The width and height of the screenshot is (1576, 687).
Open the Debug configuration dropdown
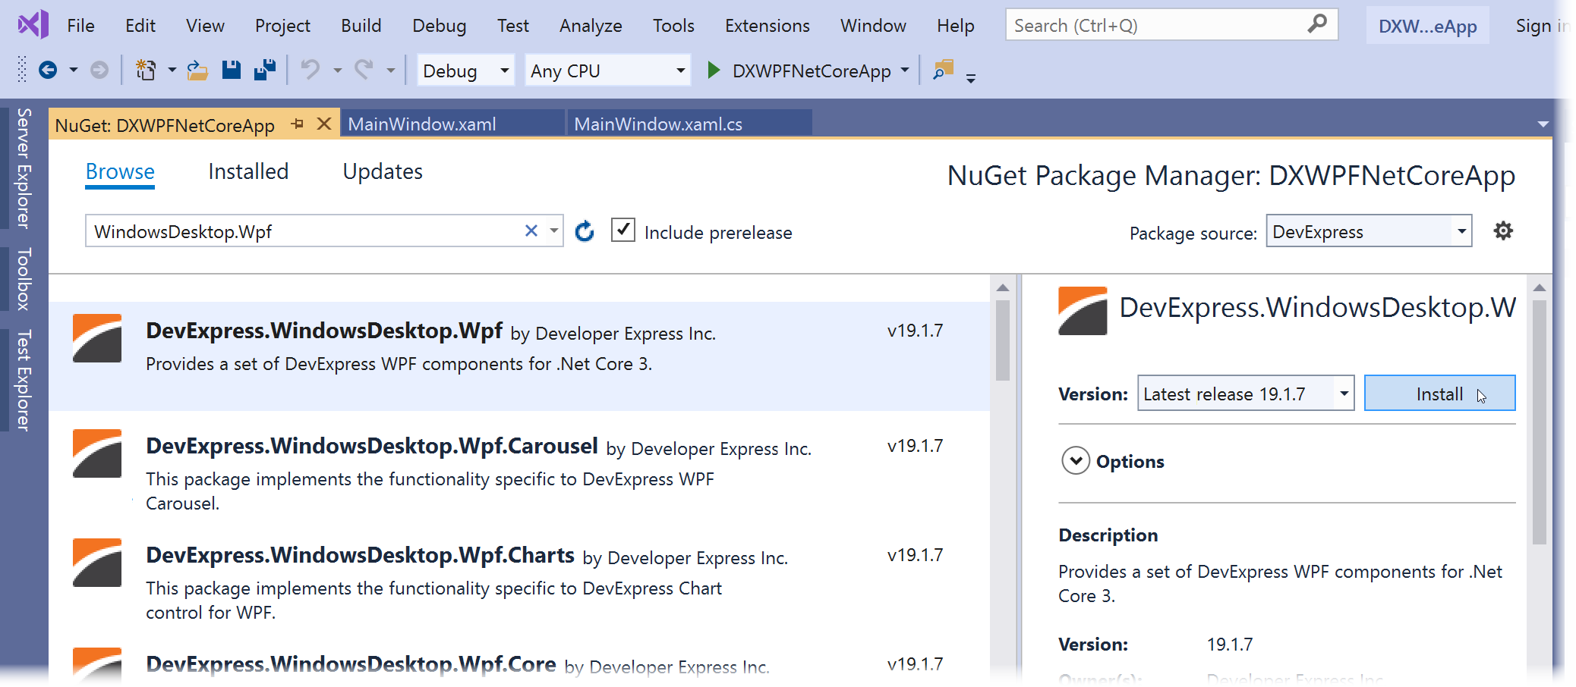pyautogui.click(x=465, y=71)
